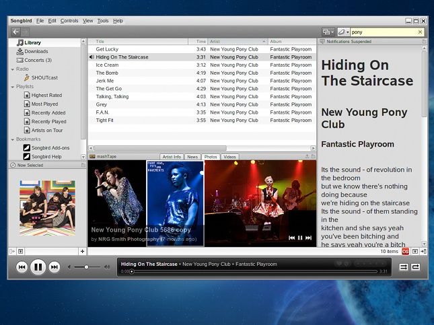Pause the mashTape photo slideshow
The image size is (434, 325).
coord(300,238)
